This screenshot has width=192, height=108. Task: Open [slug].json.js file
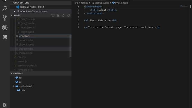click(x=28, y=19)
